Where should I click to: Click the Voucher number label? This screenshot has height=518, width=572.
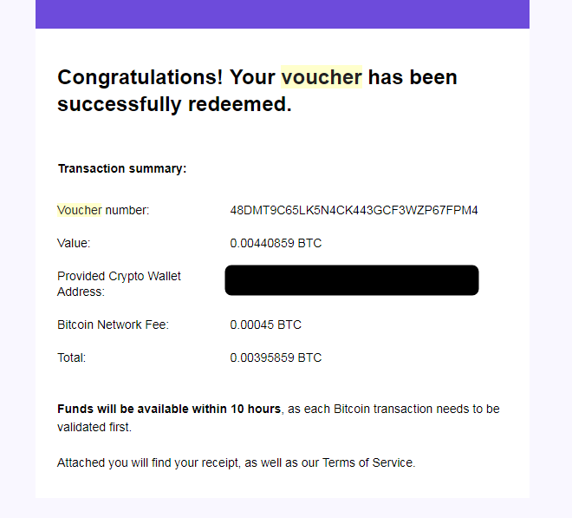(103, 210)
